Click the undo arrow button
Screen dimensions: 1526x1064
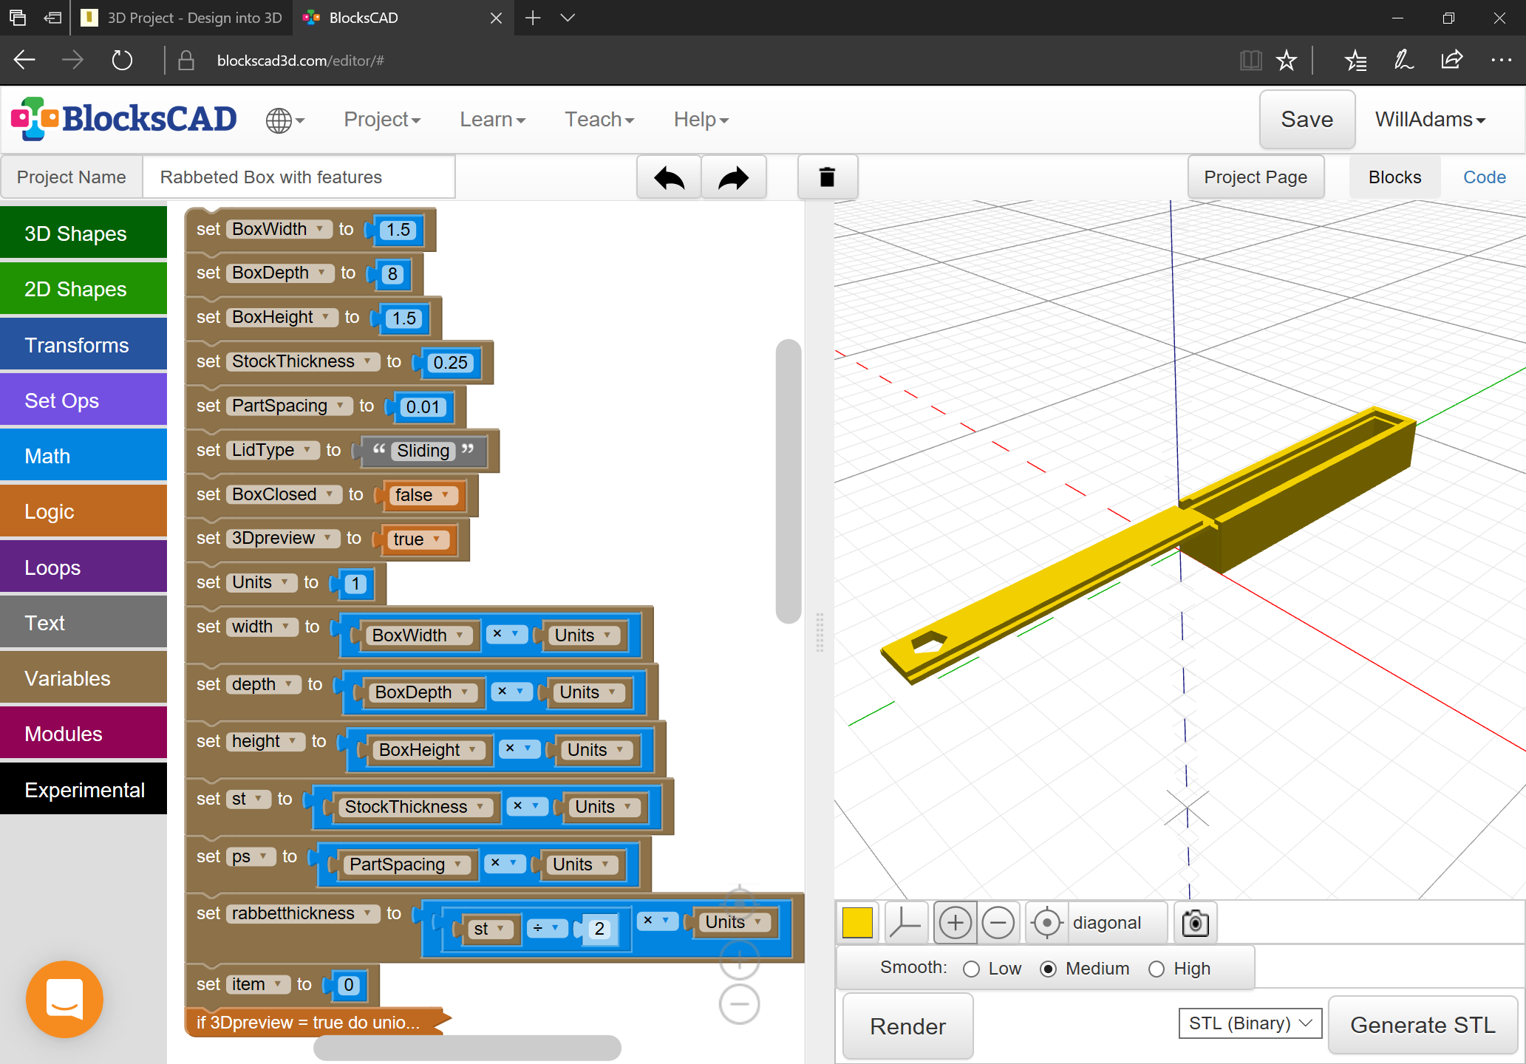point(669,177)
